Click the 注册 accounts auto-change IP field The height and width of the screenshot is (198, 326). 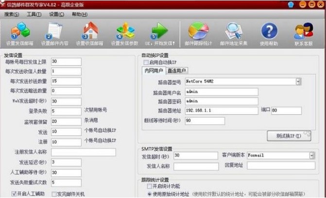[66, 142]
